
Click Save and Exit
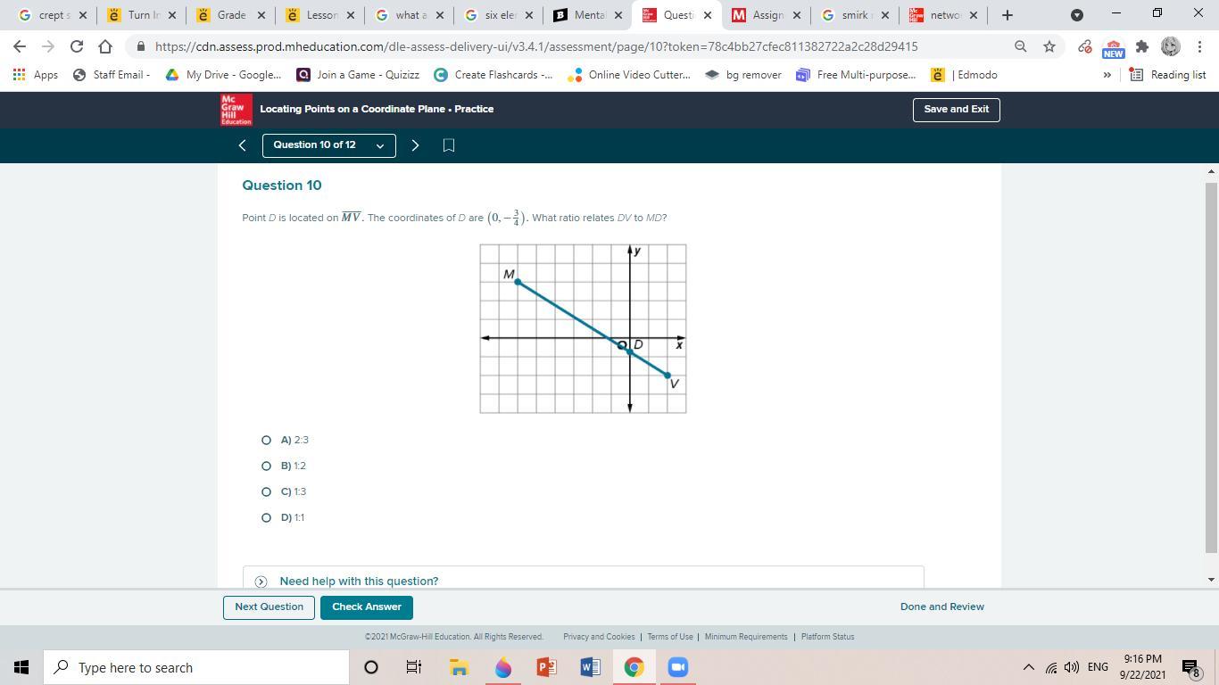tap(956, 110)
